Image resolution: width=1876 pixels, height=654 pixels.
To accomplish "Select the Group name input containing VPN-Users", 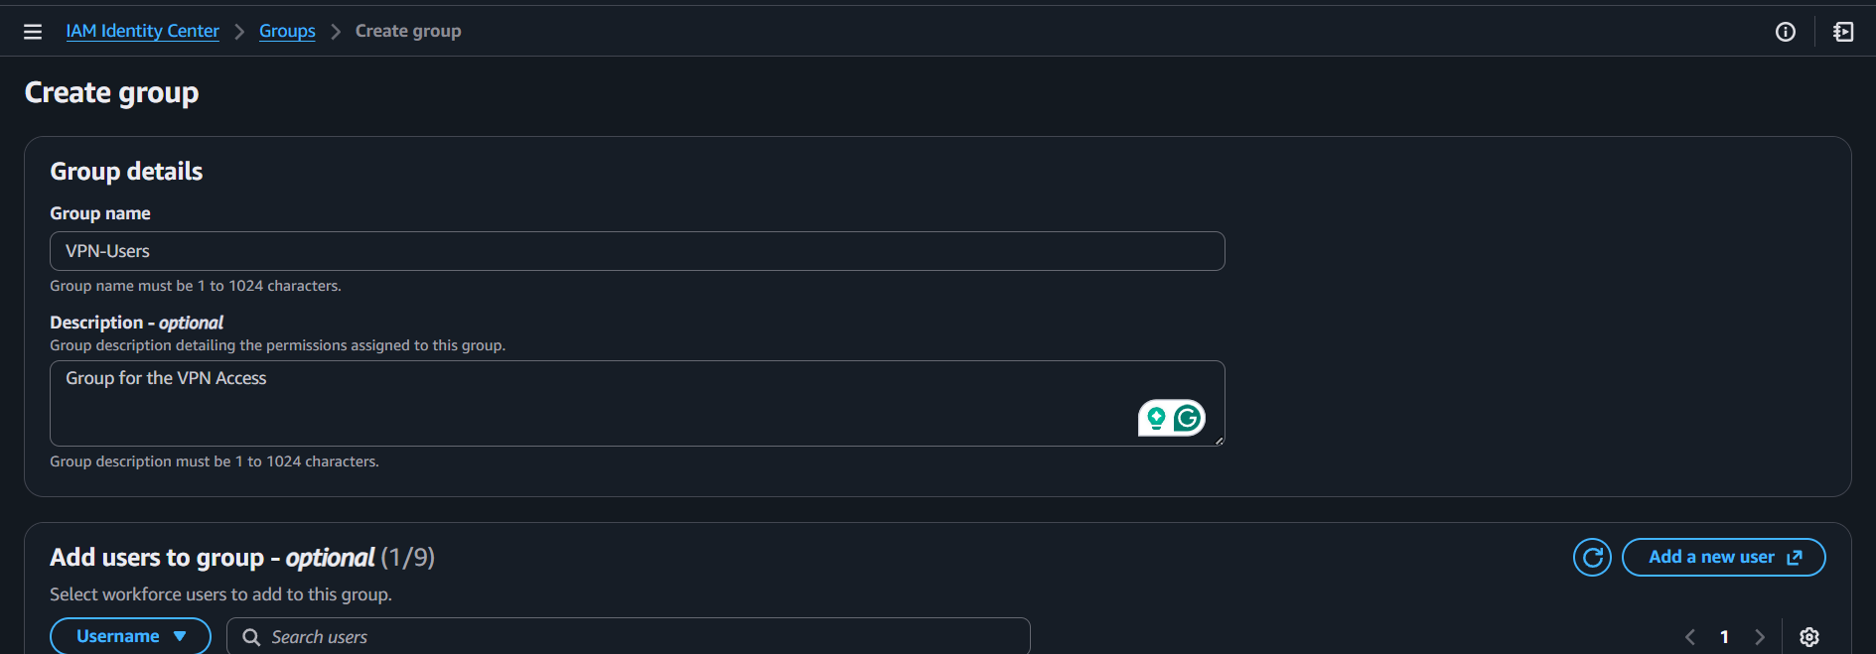I will [x=637, y=251].
